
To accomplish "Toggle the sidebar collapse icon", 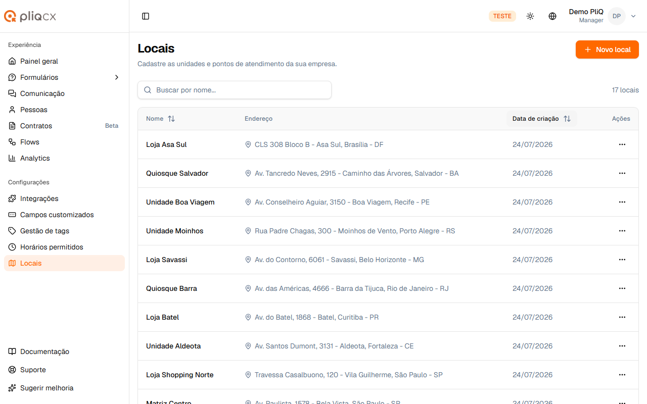I will [x=146, y=16].
